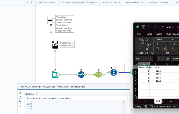Switch to the sample_workflow.yxmd tab
The height and width of the screenshot is (114, 179).
click(x=158, y=2)
